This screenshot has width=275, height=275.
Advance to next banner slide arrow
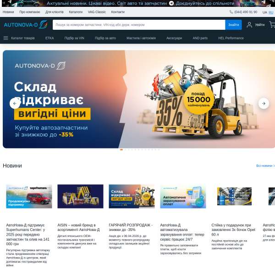point(264,104)
